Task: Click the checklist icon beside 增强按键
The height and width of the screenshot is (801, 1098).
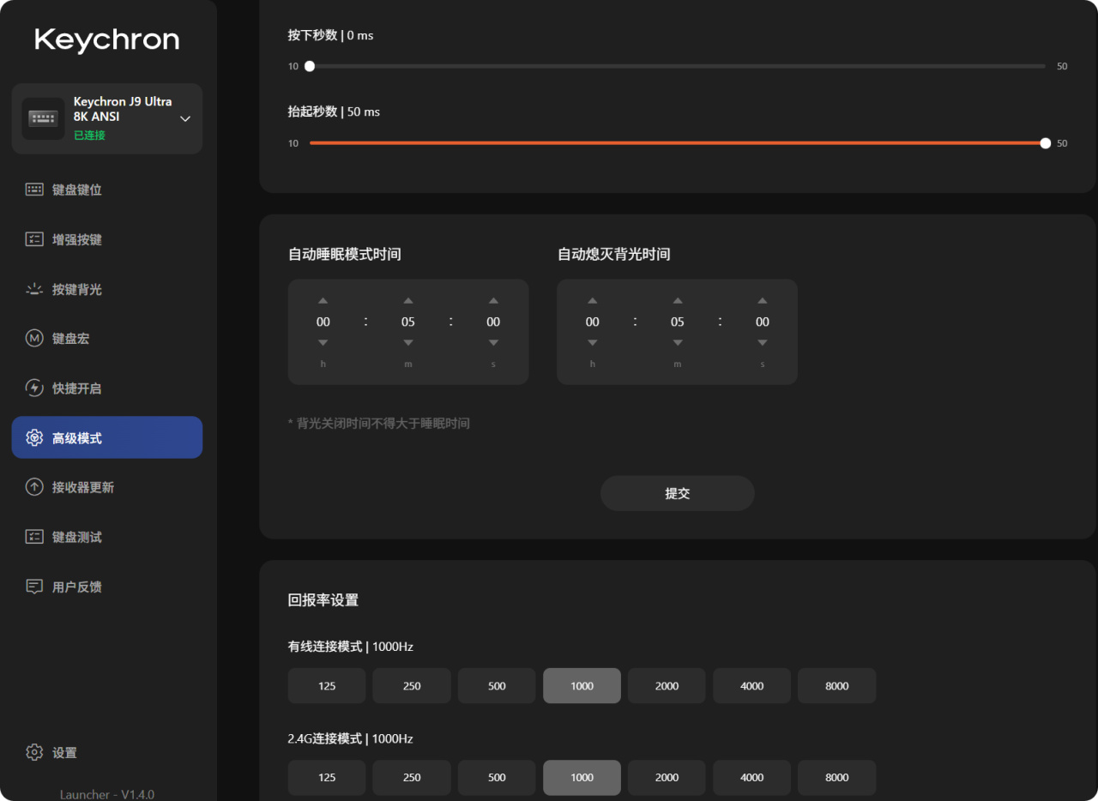Action: [34, 239]
